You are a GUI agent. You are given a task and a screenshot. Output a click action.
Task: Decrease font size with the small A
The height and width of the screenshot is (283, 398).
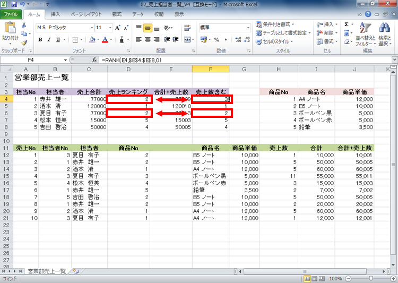(126, 28)
